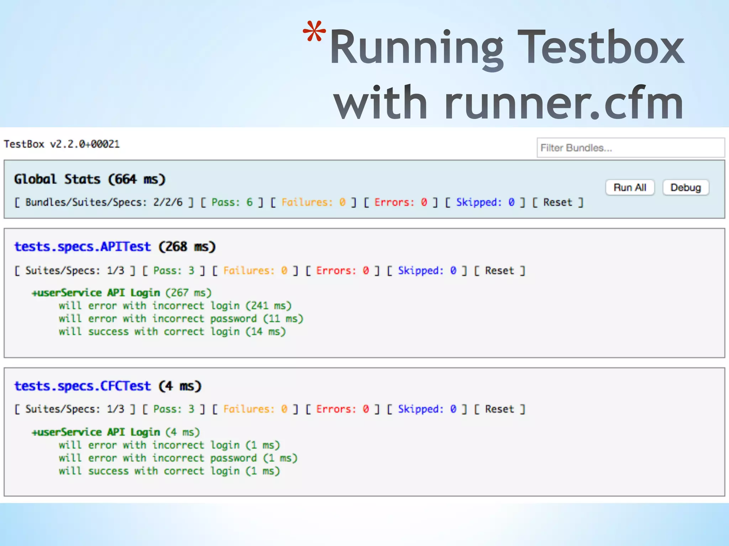
Task: Click 'Bundles/Suites/Specs: 2/2/6' summary text
Action: pos(104,202)
